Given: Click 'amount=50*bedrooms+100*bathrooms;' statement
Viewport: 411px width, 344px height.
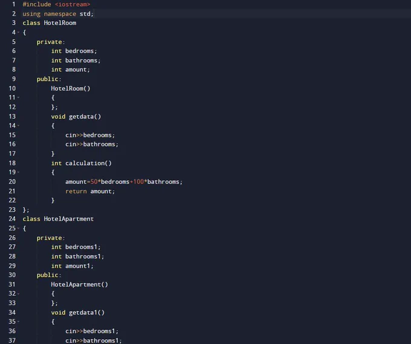Looking at the screenshot, I should point(124,182).
